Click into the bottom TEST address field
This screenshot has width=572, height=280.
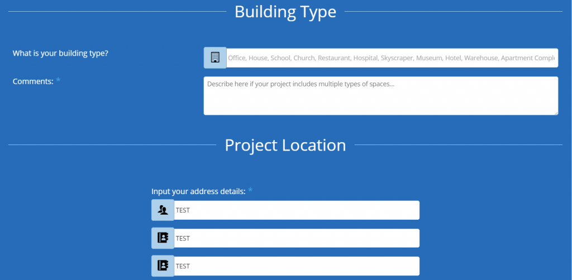[296, 266]
